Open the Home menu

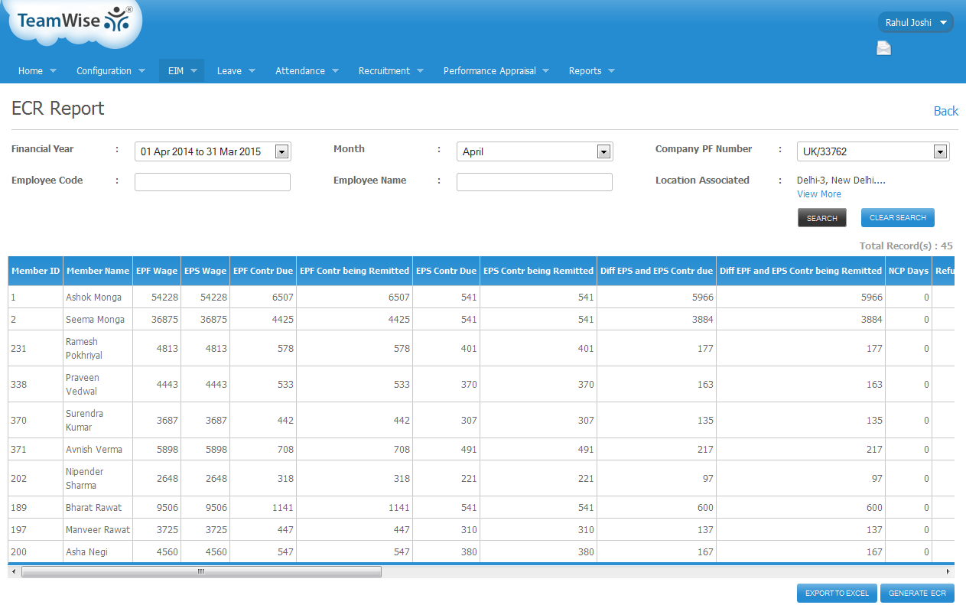tap(37, 71)
